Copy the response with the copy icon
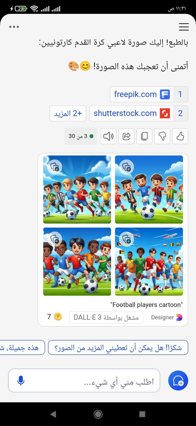 point(144,136)
